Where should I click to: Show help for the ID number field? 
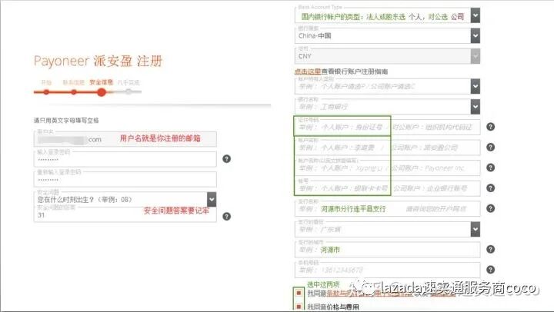[490, 127]
